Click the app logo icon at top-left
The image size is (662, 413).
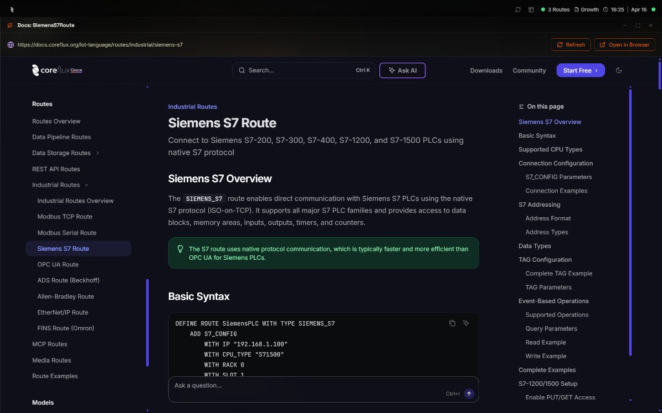tap(12, 9)
